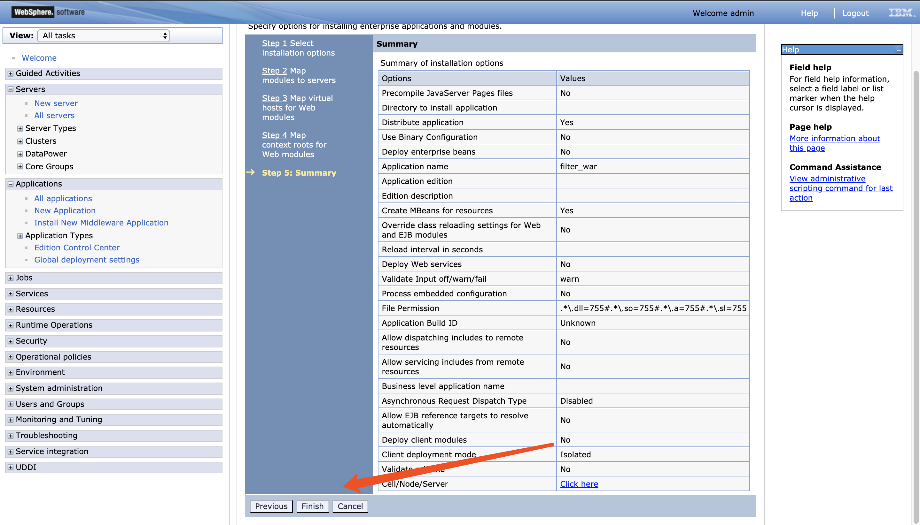The height and width of the screenshot is (525, 920).
Task: Expand the Clusters plus icon
Action: [20, 141]
